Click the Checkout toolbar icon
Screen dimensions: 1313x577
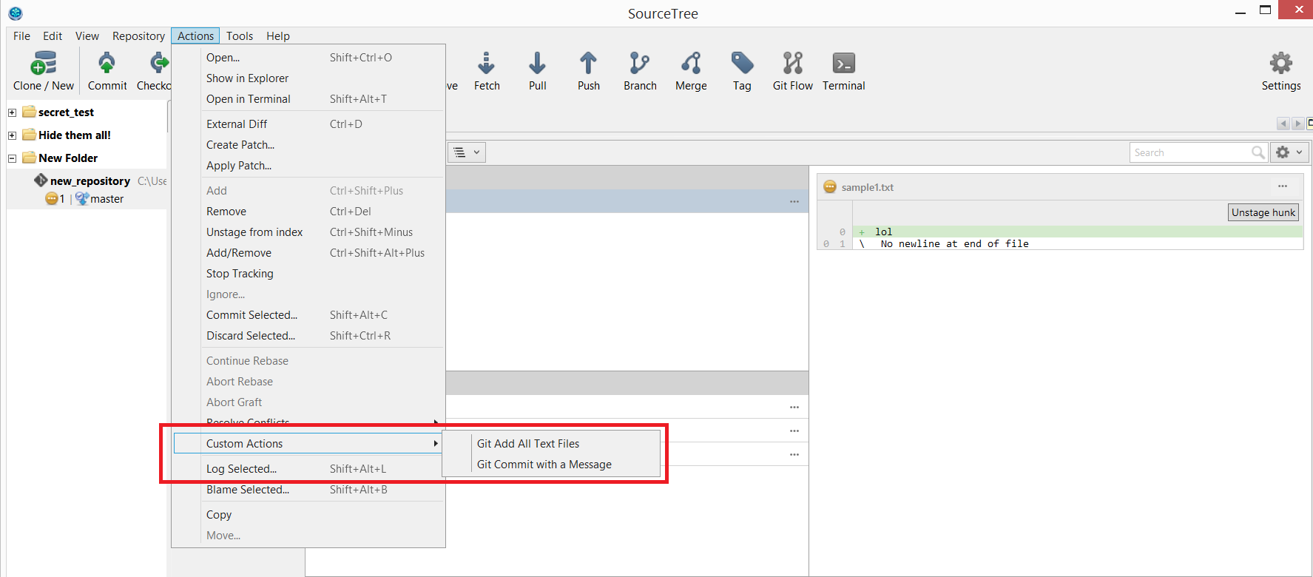[x=159, y=64]
